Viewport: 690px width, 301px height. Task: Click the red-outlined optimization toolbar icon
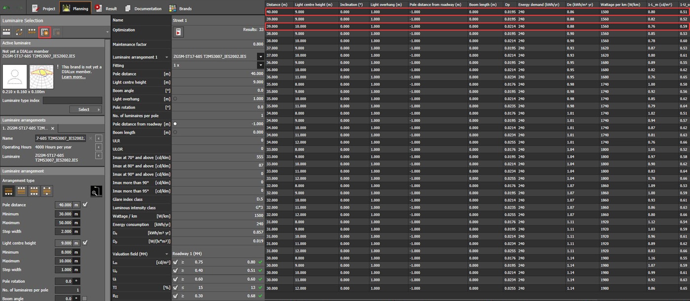(x=45, y=32)
